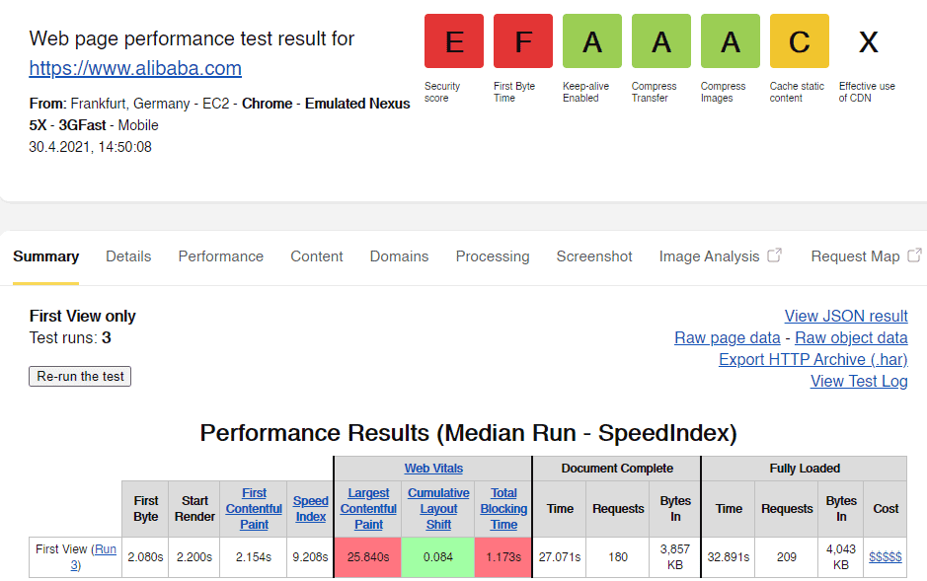This screenshot has width=927, height=581.
Task: Go to the Content tab
Action: click(x=316, y=256)
